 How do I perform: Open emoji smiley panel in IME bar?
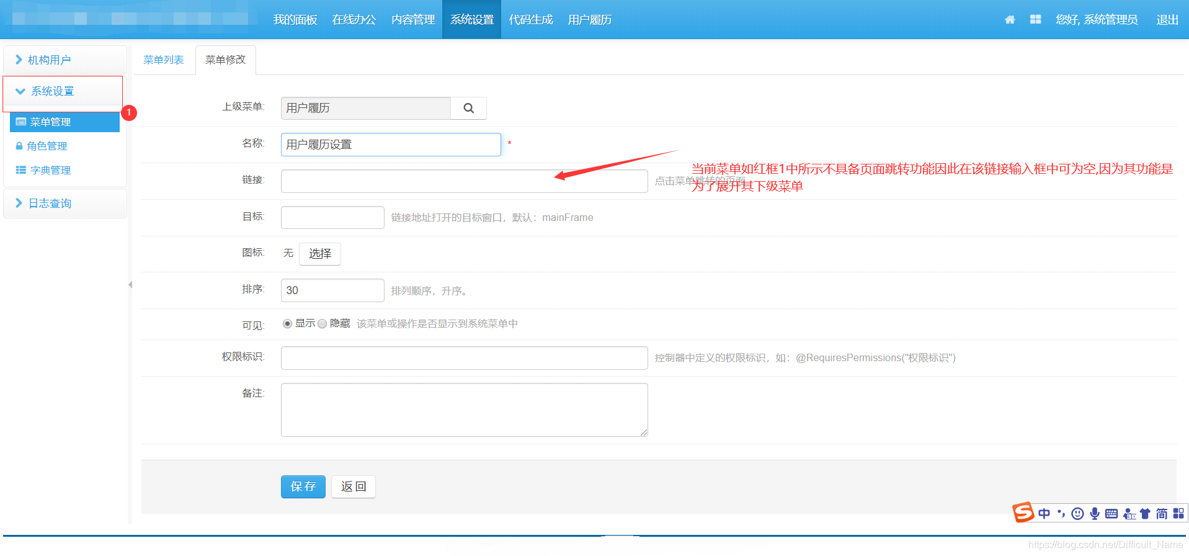1078,514
